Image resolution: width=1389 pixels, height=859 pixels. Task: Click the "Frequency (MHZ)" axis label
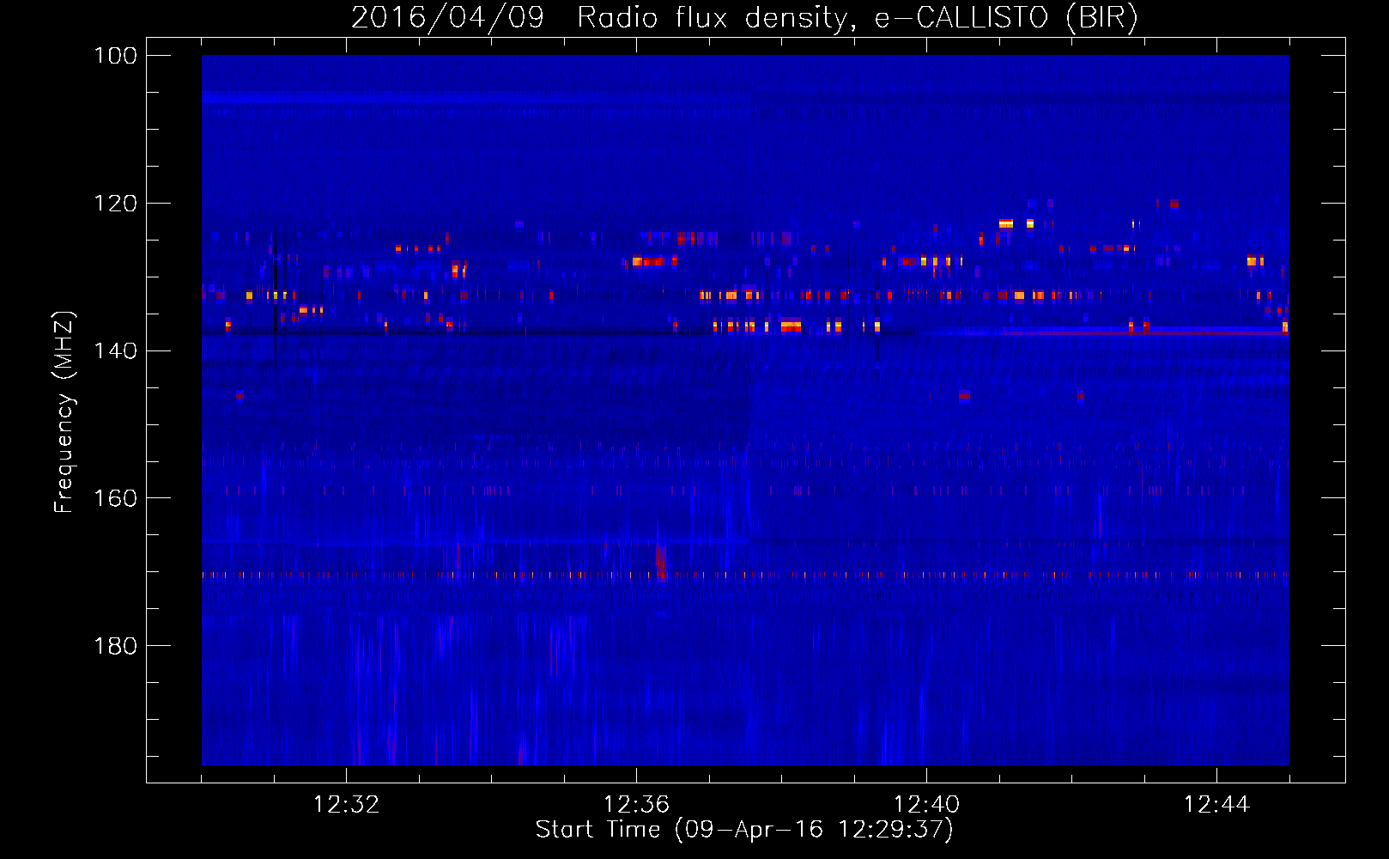pyautogui.click(x=64, y=411)
